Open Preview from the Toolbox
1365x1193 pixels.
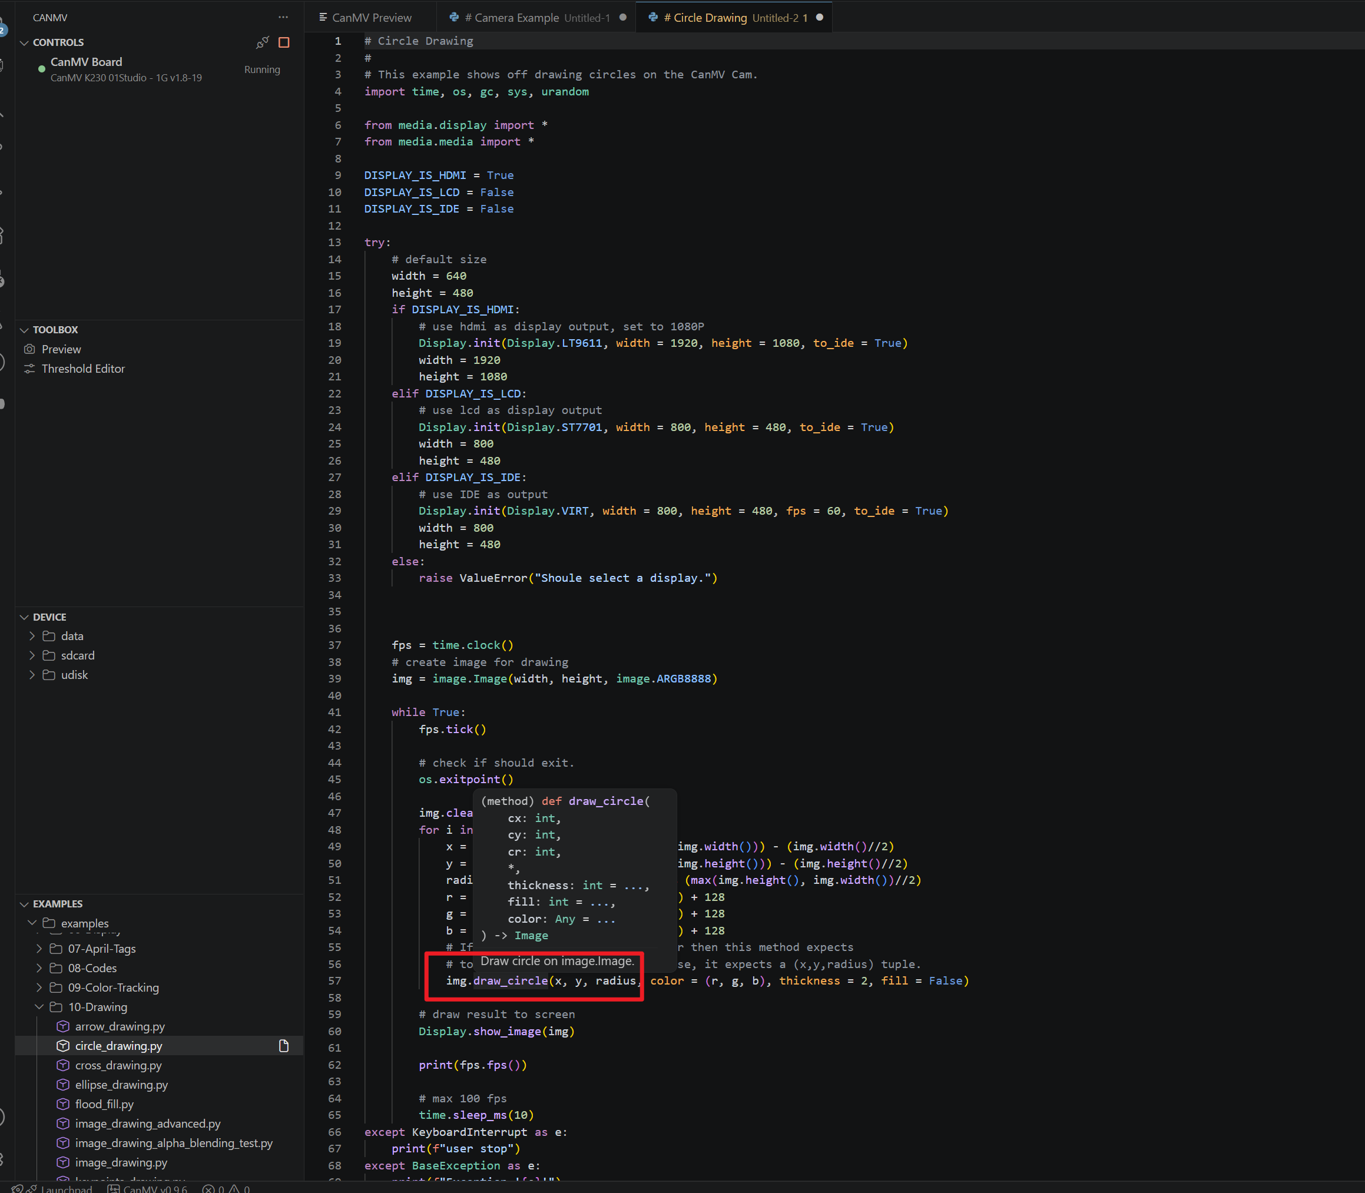pos(61,349)
